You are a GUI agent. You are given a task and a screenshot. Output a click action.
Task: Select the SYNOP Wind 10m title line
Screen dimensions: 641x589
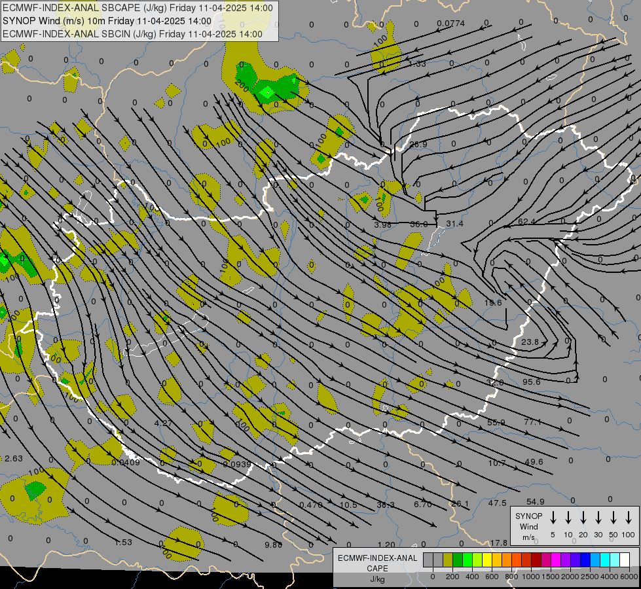[107, 21]
